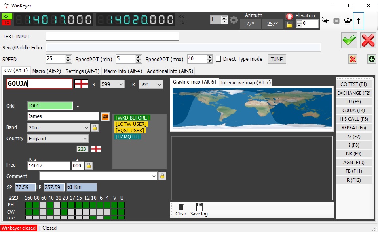Click G0UJA (F4) macro button
The height and width of the screenshot is (232, 378).
tap(353, 110)
